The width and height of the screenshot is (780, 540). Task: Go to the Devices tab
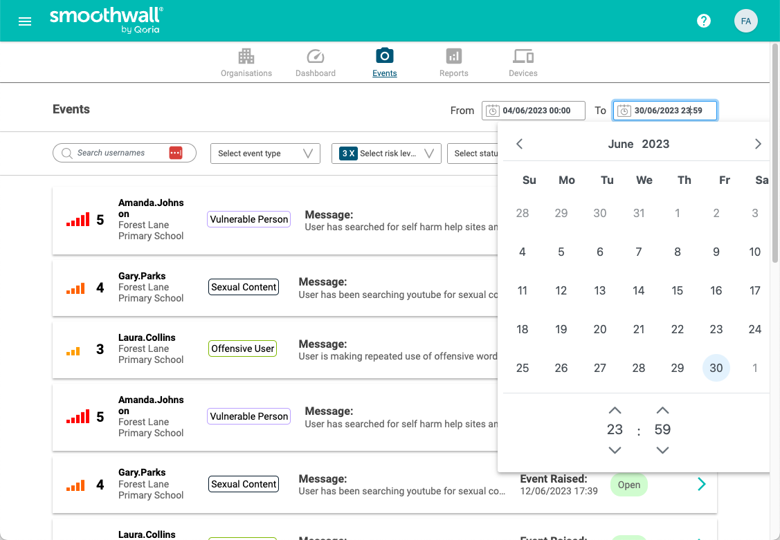click(x=523, y=63)
